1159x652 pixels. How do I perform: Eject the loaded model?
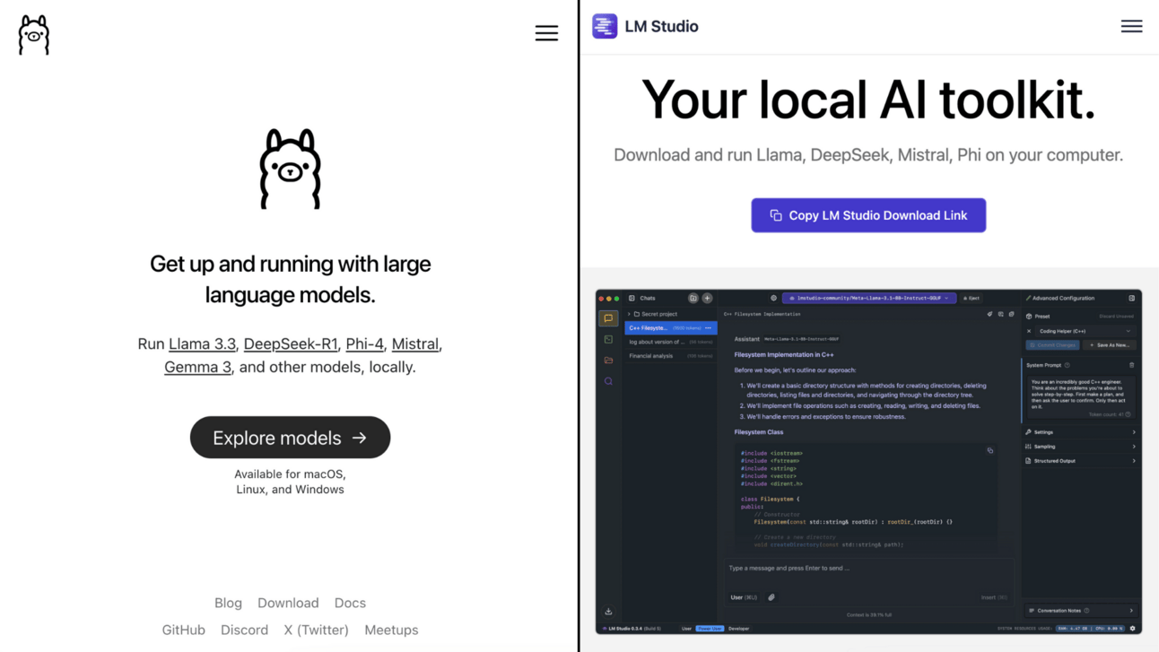tap(972, 298)
